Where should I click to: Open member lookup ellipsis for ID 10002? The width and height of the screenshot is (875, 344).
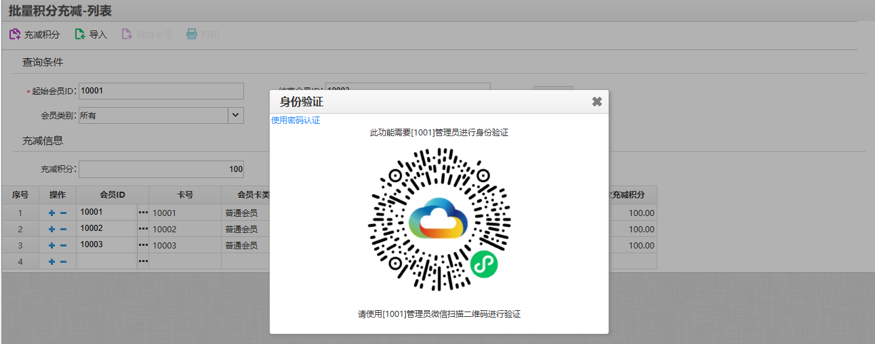point(143,229)
